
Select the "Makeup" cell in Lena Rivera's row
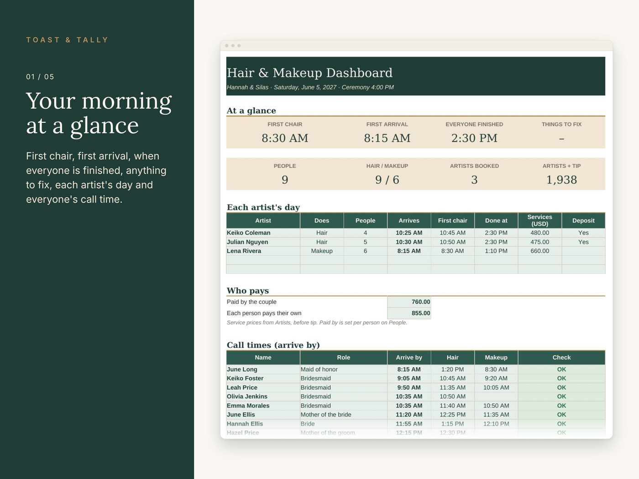322,251
